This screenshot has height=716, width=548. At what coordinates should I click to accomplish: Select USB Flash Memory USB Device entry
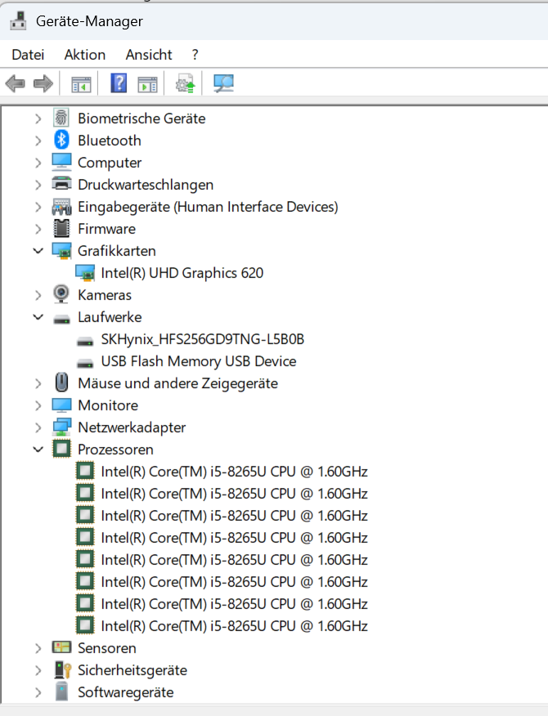(199, 361)
